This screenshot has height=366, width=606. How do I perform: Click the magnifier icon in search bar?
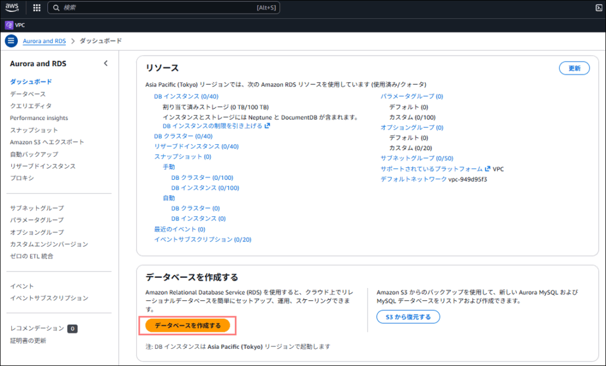tap(56, 8)
